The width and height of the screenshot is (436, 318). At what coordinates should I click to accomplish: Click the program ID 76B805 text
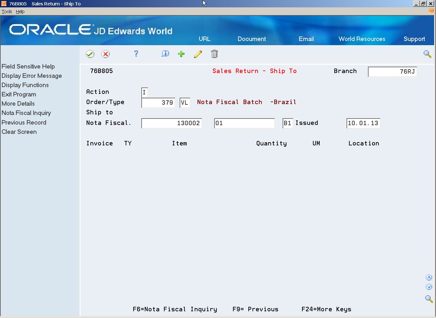(101, 71)
